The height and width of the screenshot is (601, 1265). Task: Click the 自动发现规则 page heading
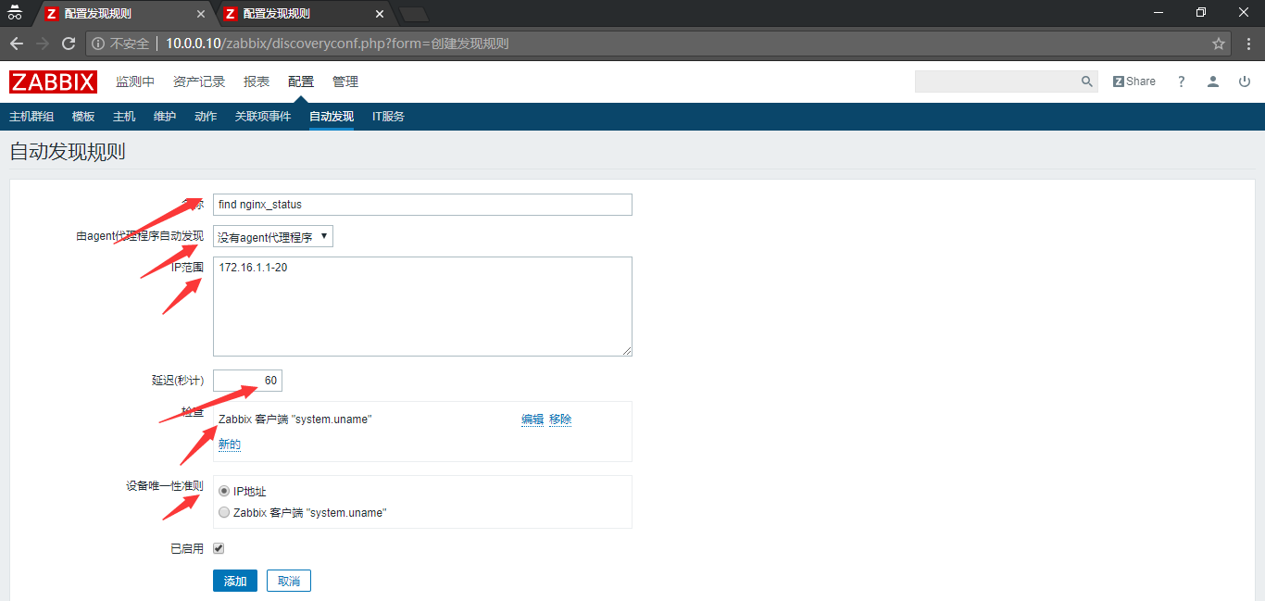pyautogui.click(x=67, y=152)
